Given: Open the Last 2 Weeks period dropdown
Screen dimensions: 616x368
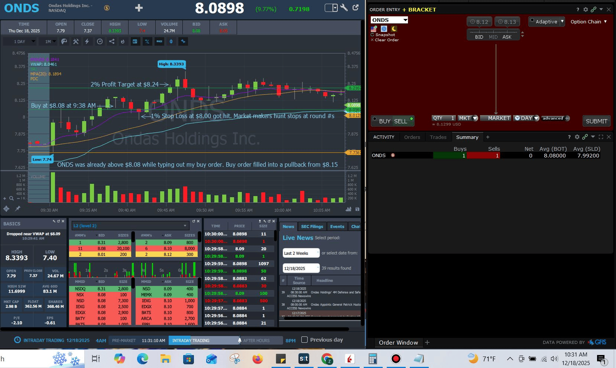Looking at the screenshot, I should 301,253.
